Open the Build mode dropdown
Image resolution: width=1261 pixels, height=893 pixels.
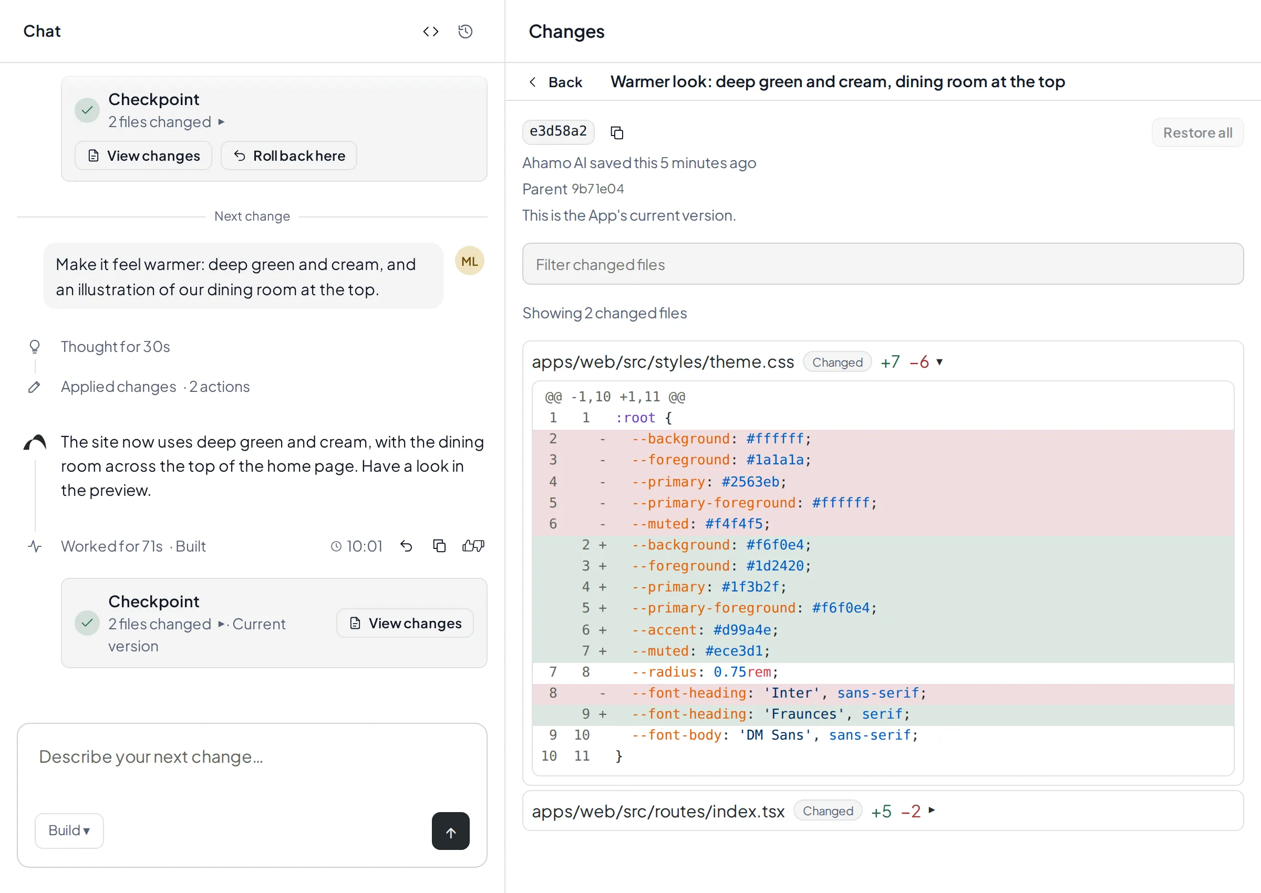[x=69, y=831]
